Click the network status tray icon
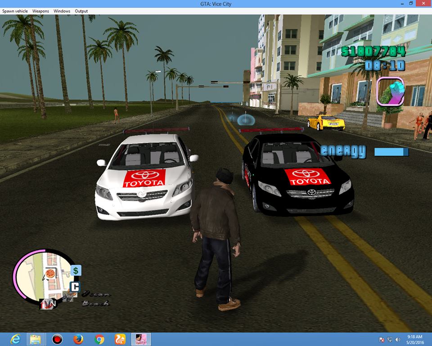Screen dimensions: 432x346 tap(390, 339)
